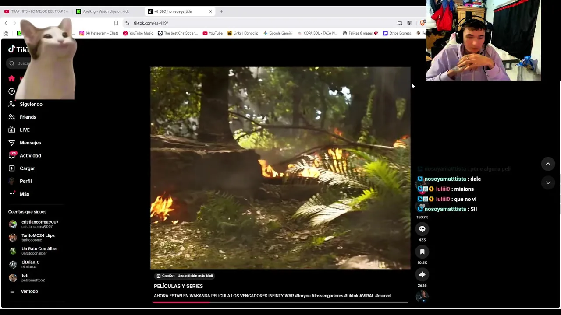Click the video to pause playback
Screen dimensions: 561x315
[x=280, y=168]
